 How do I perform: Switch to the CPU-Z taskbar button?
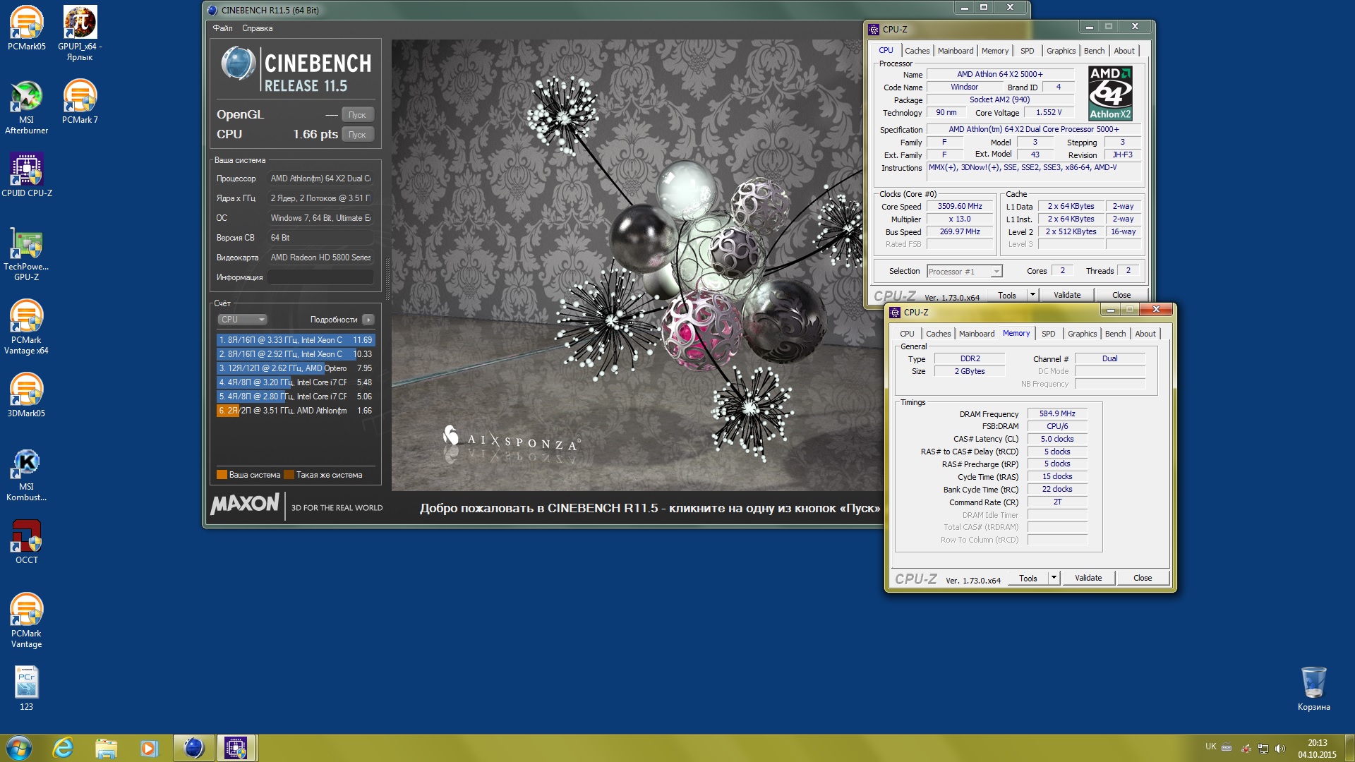(x=236, y=748)
